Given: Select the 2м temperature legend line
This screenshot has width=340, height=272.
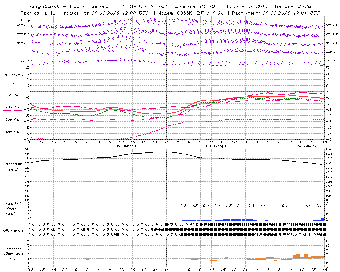Looking at the screenshot, I should coord(12,86).
